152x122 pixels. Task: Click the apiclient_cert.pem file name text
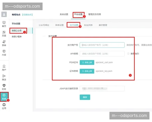[x=104, y=62]
